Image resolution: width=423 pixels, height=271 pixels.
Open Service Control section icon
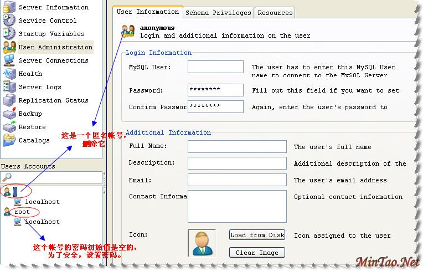click(x=9, y=21)
